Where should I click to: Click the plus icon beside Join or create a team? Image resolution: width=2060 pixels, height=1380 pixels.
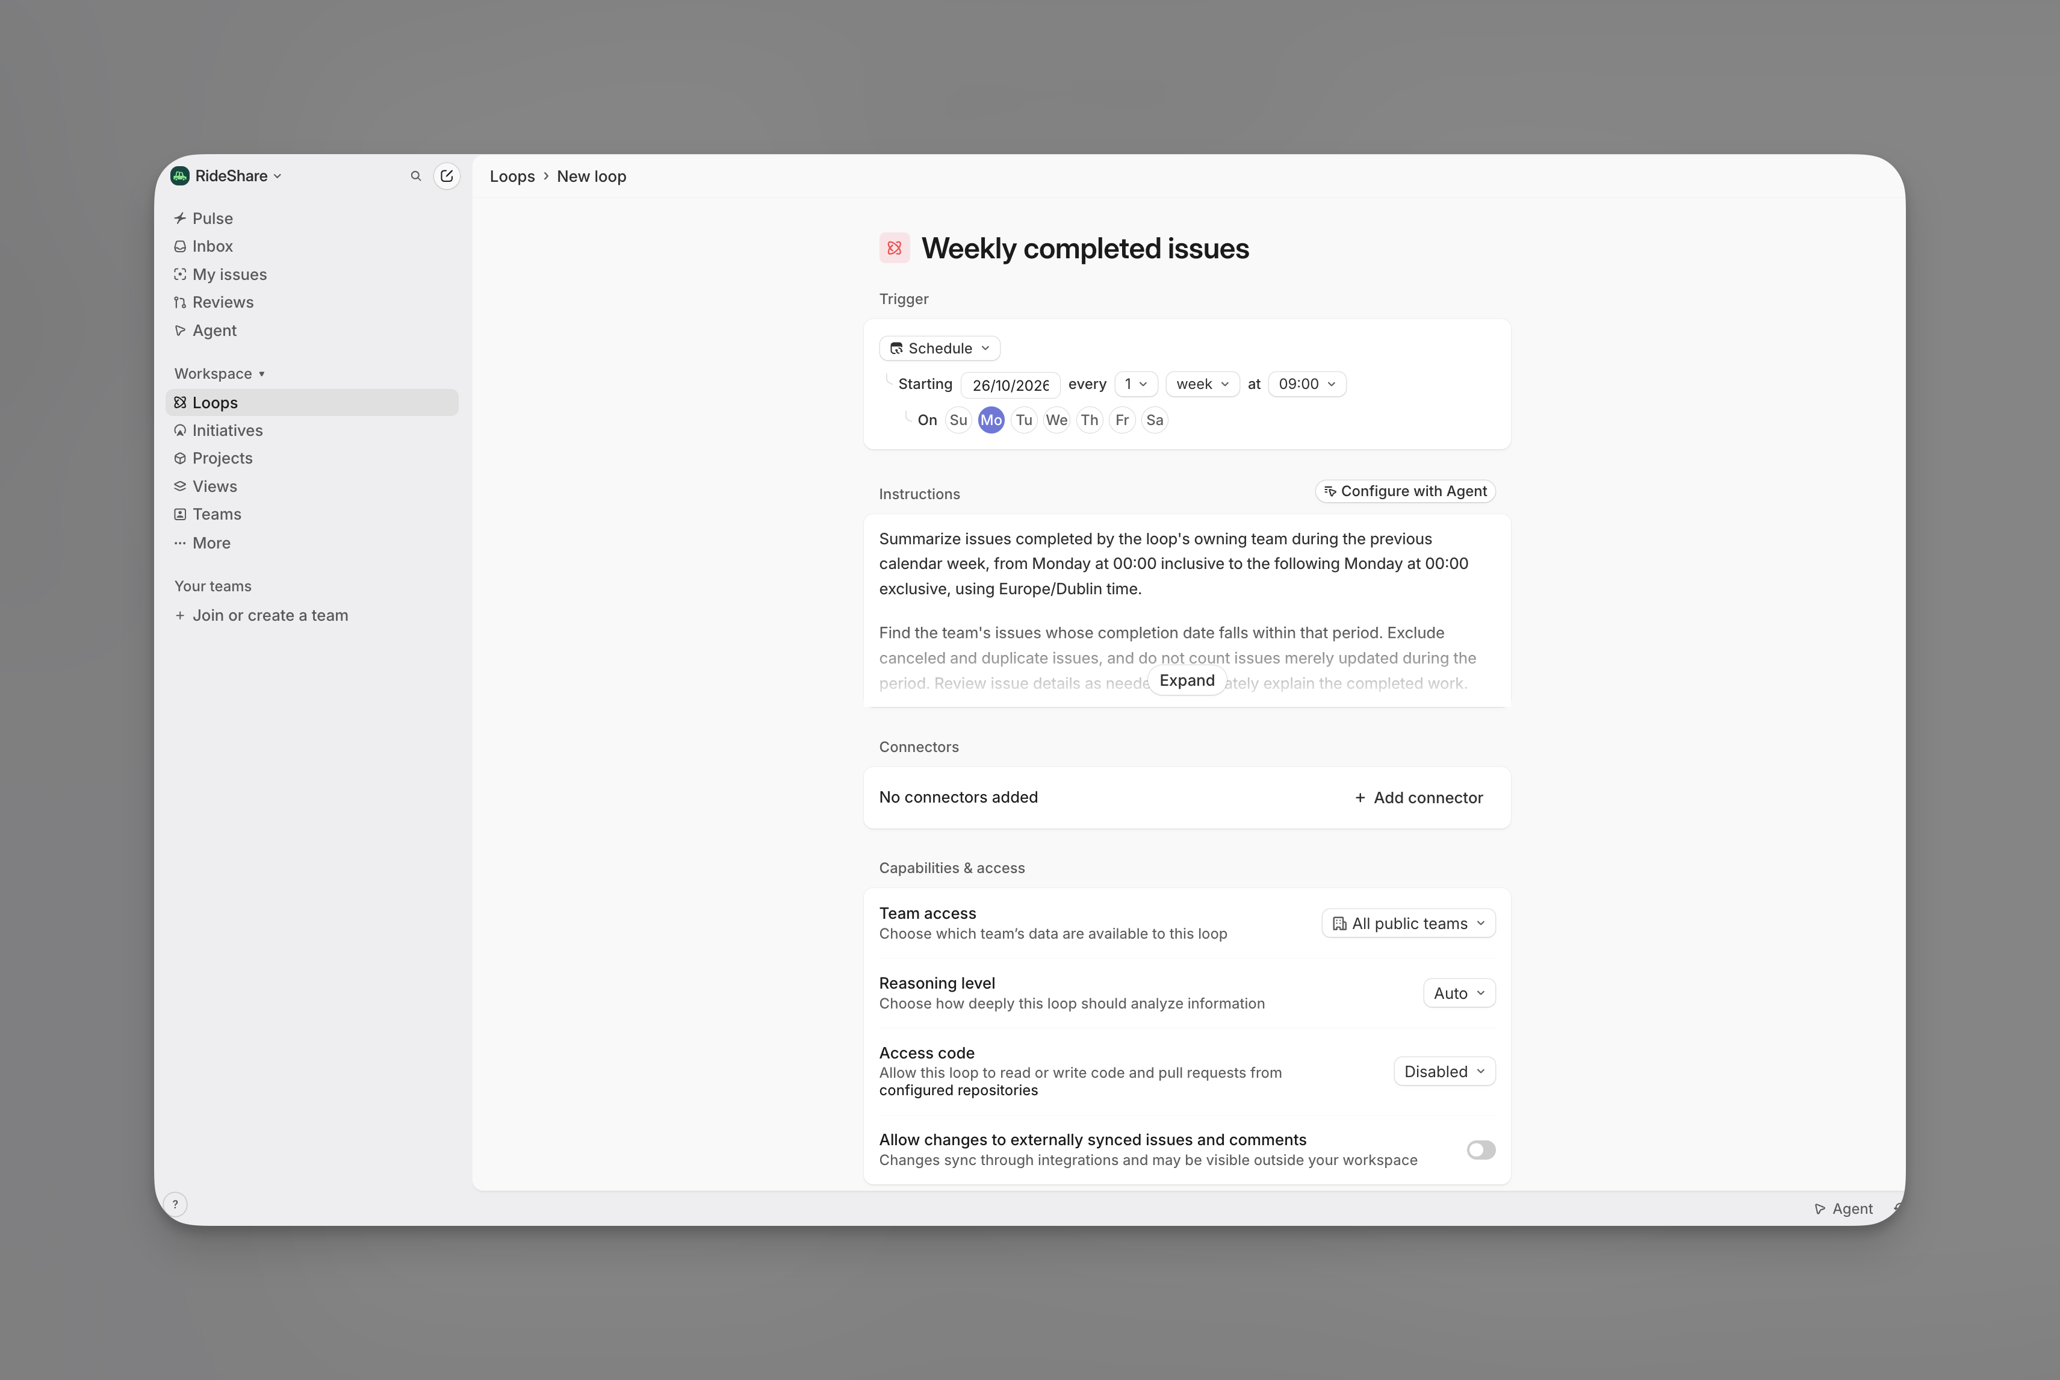tap(181, 616)
